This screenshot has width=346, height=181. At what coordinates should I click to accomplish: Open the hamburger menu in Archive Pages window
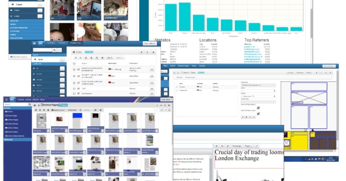click(x=6, y=99)
